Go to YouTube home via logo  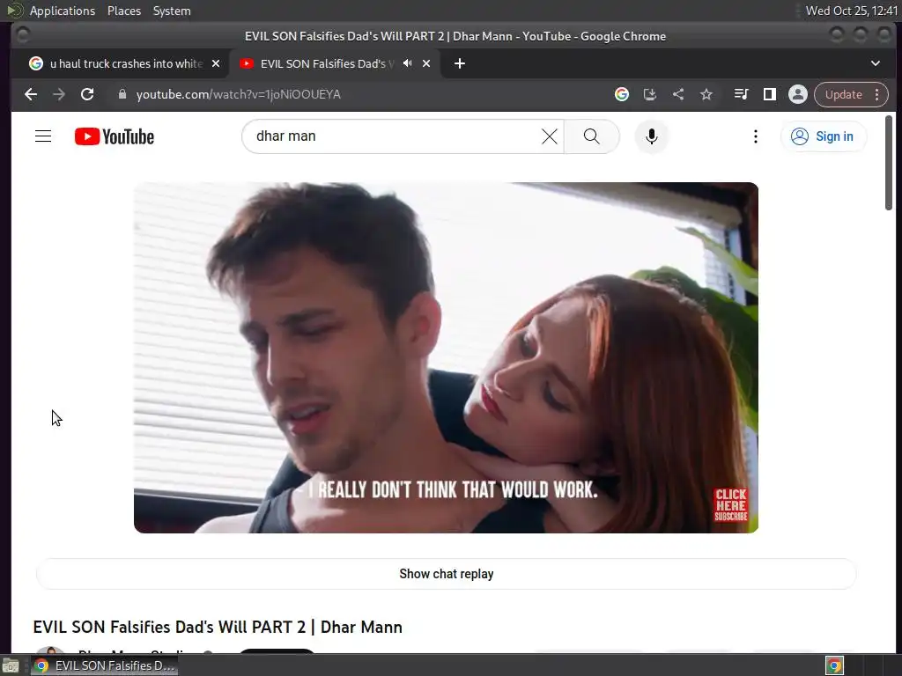pyautogui.click(x=115, y=136)
